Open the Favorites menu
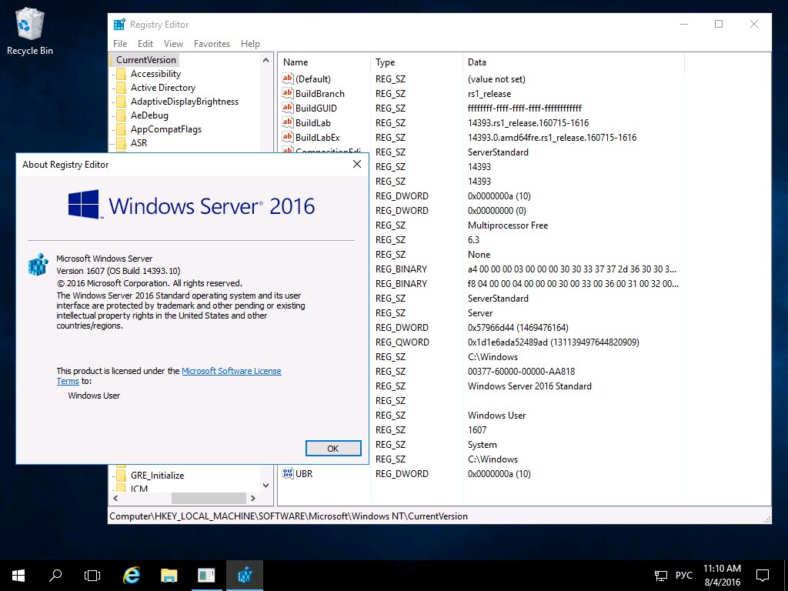Viewport: 788px width, 591px height. (212, 44)
